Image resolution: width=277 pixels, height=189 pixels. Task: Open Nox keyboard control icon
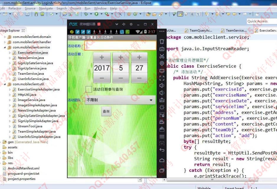click(x=162, y=49)
